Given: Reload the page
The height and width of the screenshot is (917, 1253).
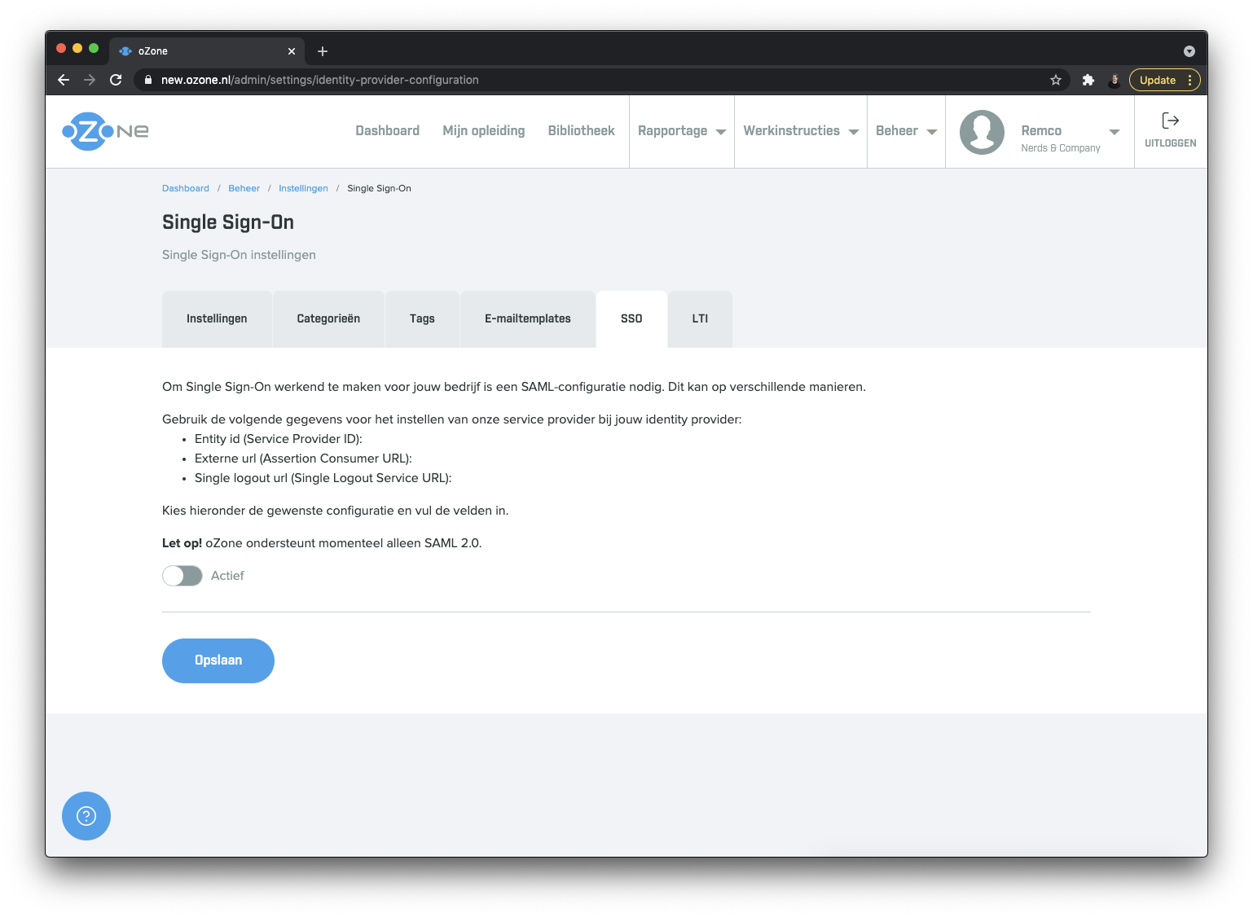Looking at the screenshot, I should [116, 80].
